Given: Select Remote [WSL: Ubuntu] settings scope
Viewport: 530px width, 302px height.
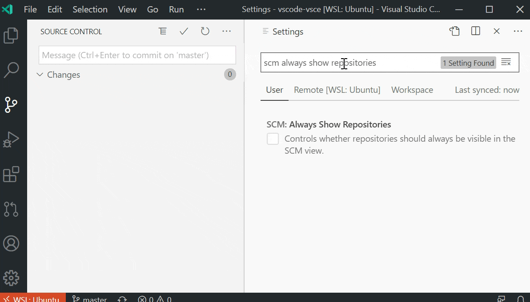Looking at the screenshot, I should coord(337,90).
